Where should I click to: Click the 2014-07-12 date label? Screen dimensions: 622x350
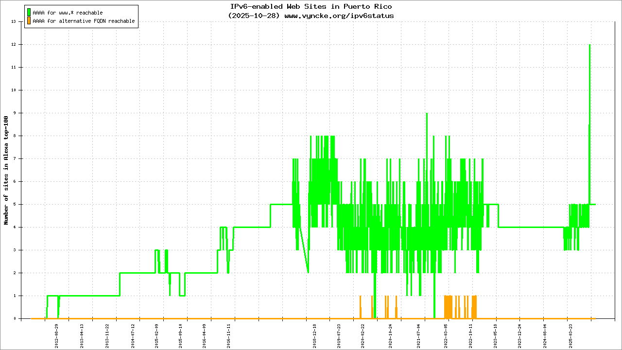(x=133, y=334)
